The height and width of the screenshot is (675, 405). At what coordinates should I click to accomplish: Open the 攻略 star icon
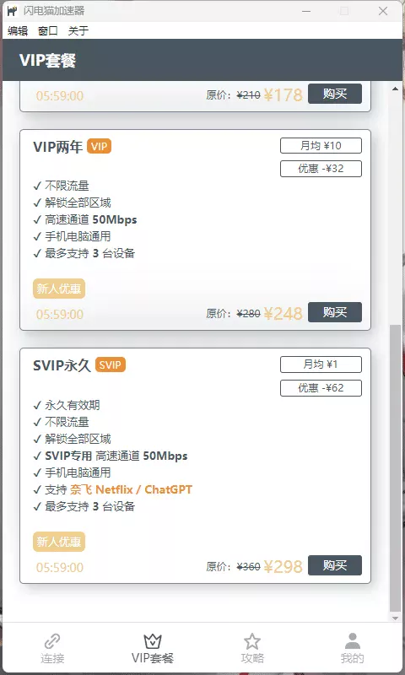(252, 641)
